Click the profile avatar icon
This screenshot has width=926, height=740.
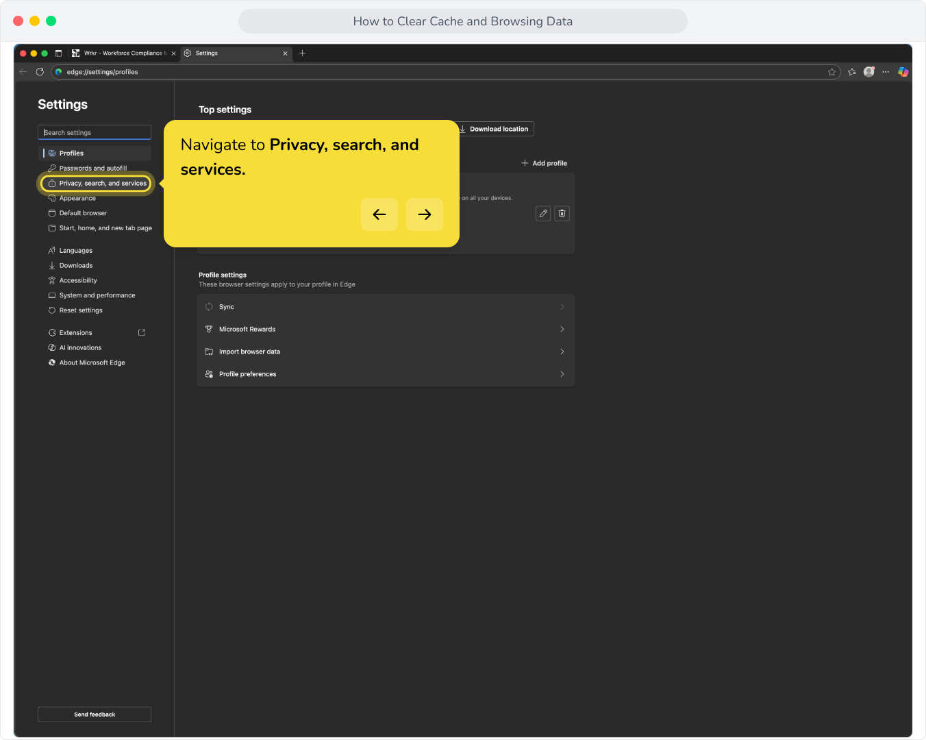coord(869,72)
